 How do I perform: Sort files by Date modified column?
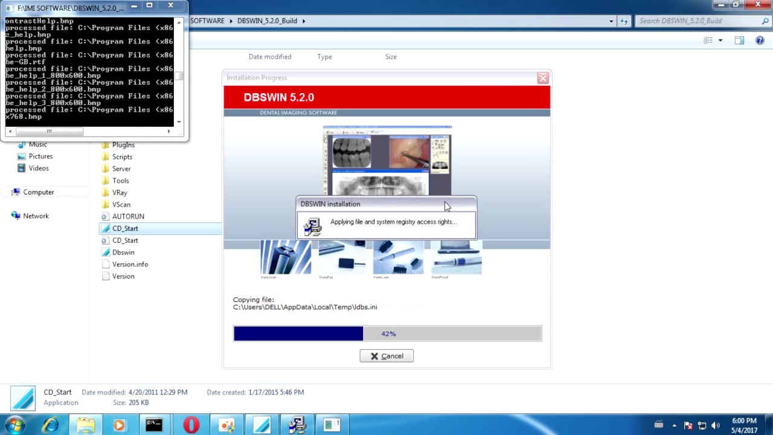[270, 57]
